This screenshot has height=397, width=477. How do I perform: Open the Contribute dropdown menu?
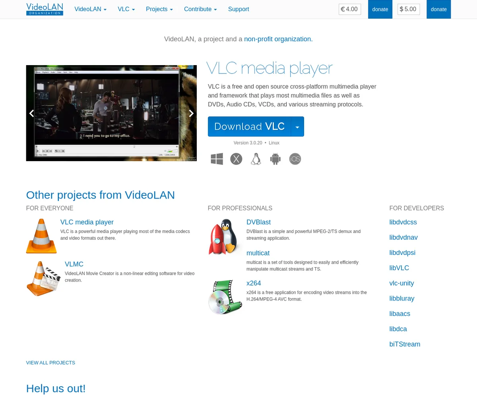click(200, 9)
